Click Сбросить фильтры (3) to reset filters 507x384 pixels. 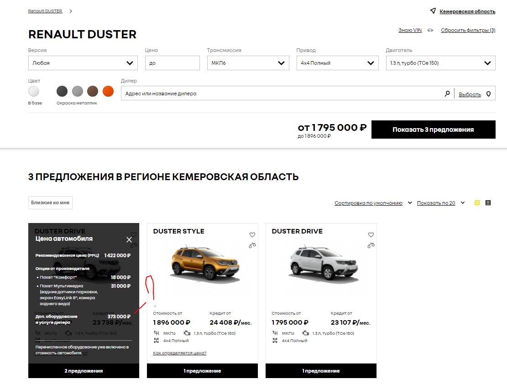pos(468,30)
